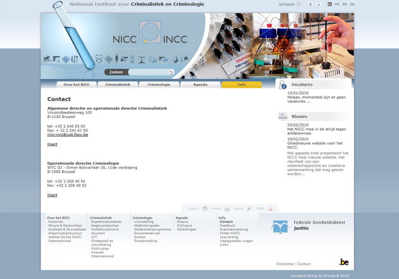Screen dimensions: 399x279
Task: Select the yellow Info tab
Action: coord(242,84)
